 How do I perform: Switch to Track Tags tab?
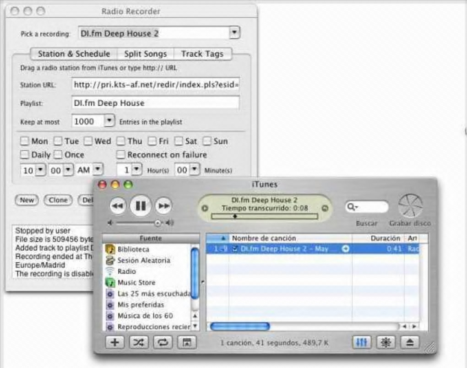(202, 54)
